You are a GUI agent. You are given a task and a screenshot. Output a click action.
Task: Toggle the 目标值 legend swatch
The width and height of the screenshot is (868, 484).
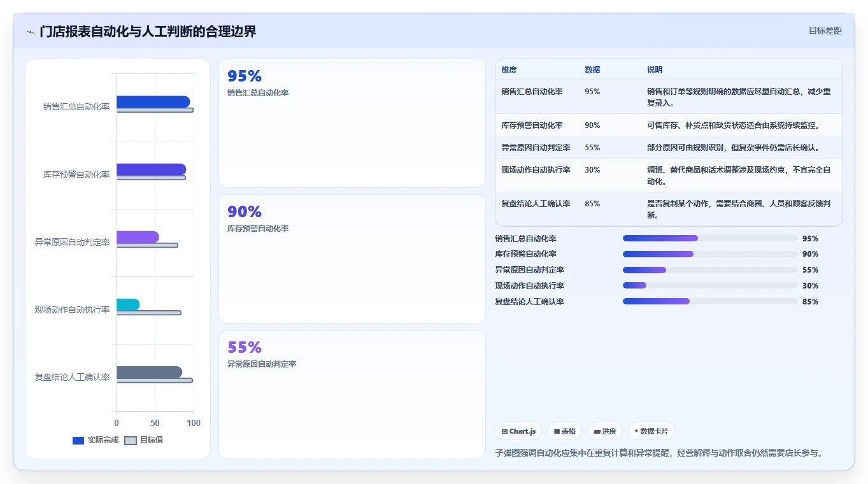(130, 441)
